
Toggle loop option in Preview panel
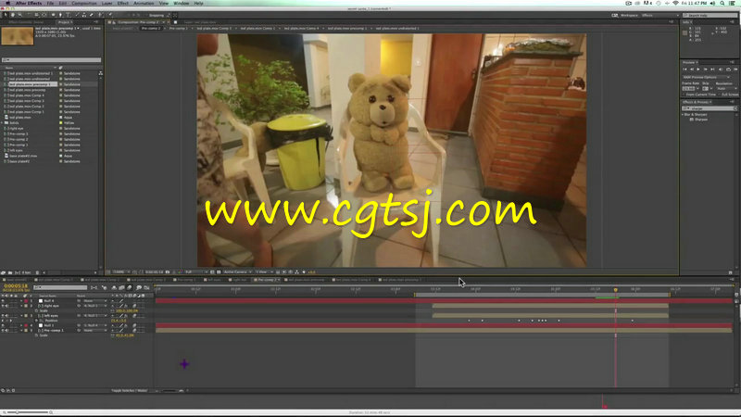728,69
